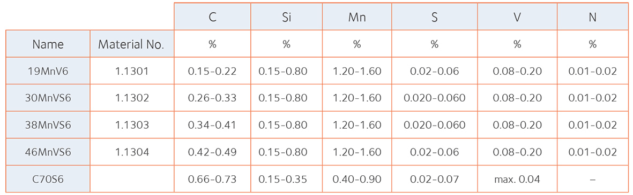This screenshot has width=633, height=195.
Task: Select the 'Mn' element header cell
Action: click(356, 17)
